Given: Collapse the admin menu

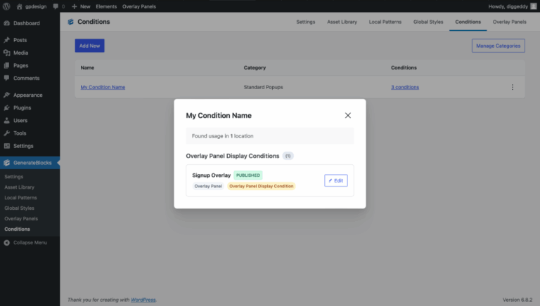Looking at the screenshot, I should 26,242.
